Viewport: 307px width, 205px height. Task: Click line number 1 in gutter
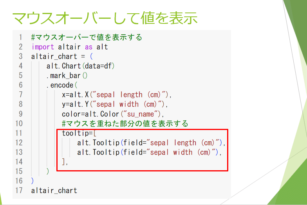point(20,37)
